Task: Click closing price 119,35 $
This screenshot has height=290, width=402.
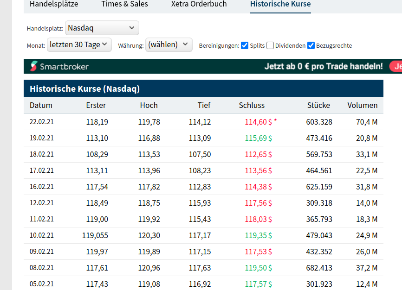Action: click(259, 235)
